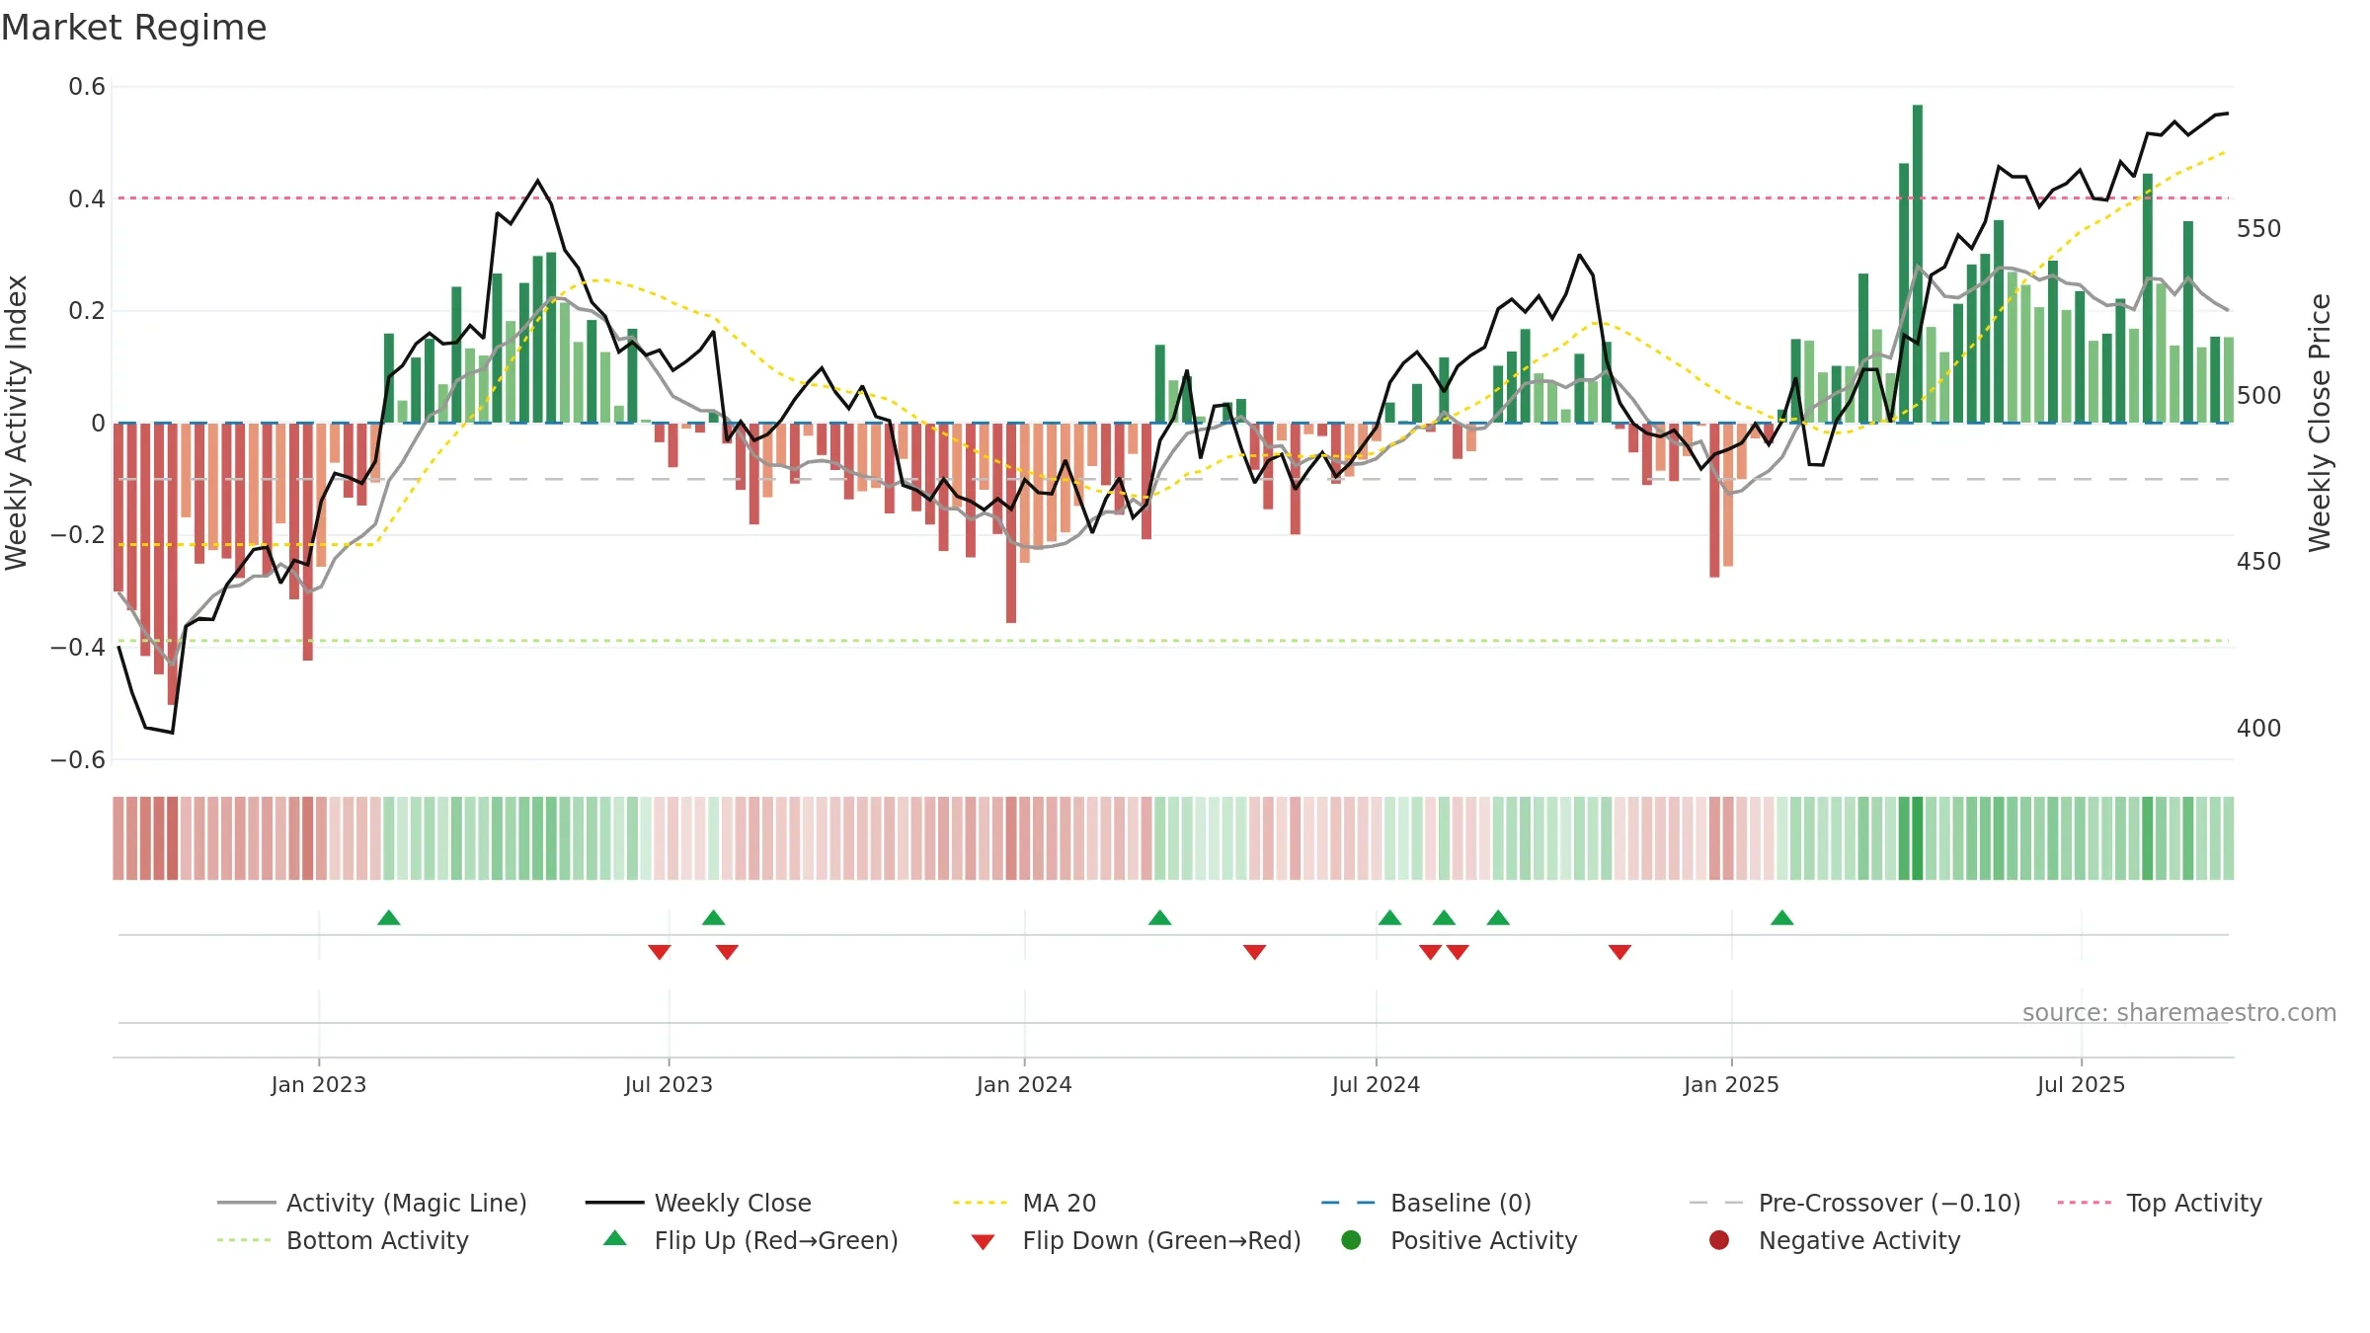Click the darkest green heat strip segment
Viewport: 2370px width, 1333px height.
(x=1918, y=838)
